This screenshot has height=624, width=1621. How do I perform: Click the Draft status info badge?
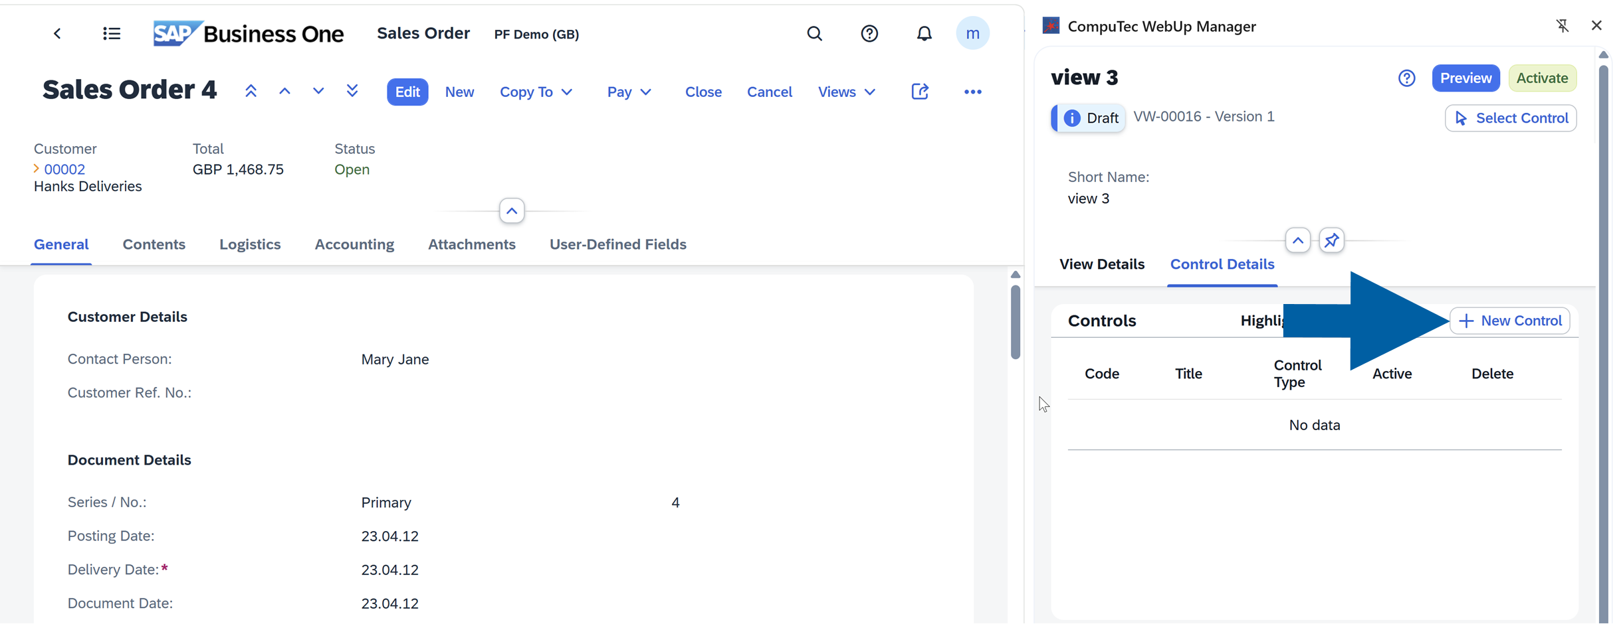pyautogui.click(x=1088, y=118)
